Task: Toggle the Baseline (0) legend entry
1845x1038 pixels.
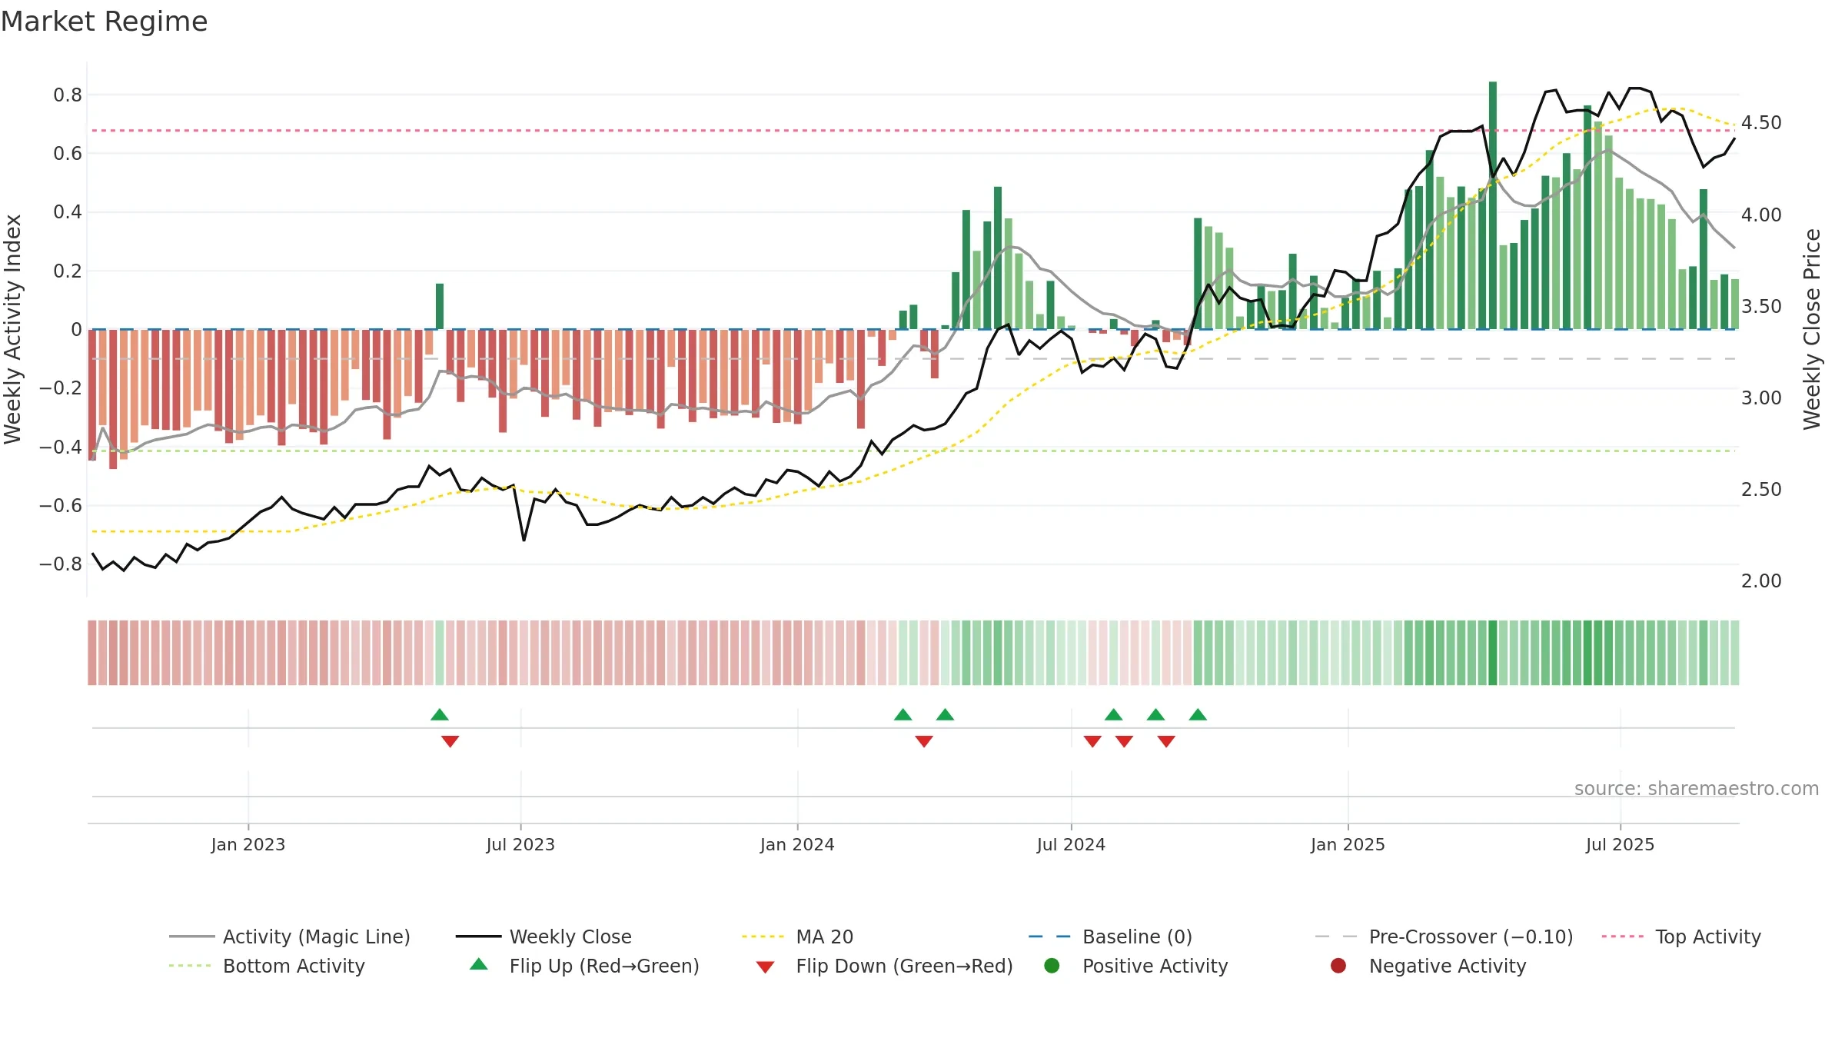Action: click(x=1110, y=937)
